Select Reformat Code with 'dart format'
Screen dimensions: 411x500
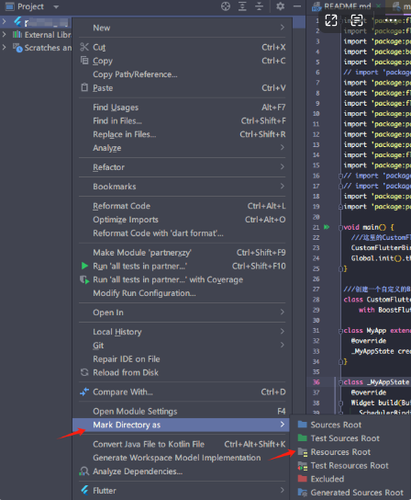(x=182, y=233)
